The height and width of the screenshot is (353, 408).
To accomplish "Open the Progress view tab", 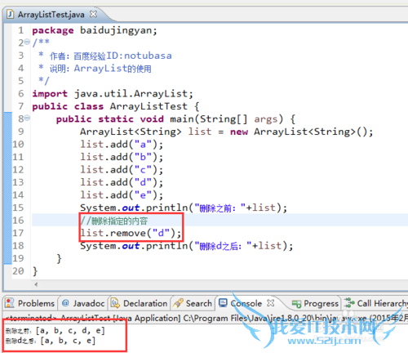I will pyautogui.click(x=315, y=303).
